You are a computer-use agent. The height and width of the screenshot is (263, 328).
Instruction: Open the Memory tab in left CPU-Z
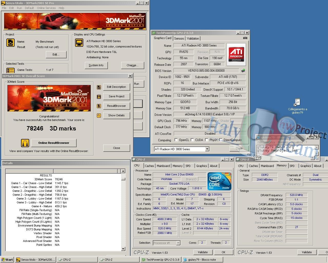178,166
